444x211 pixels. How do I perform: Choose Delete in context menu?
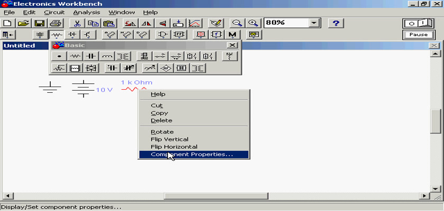[x=193, y=121]
